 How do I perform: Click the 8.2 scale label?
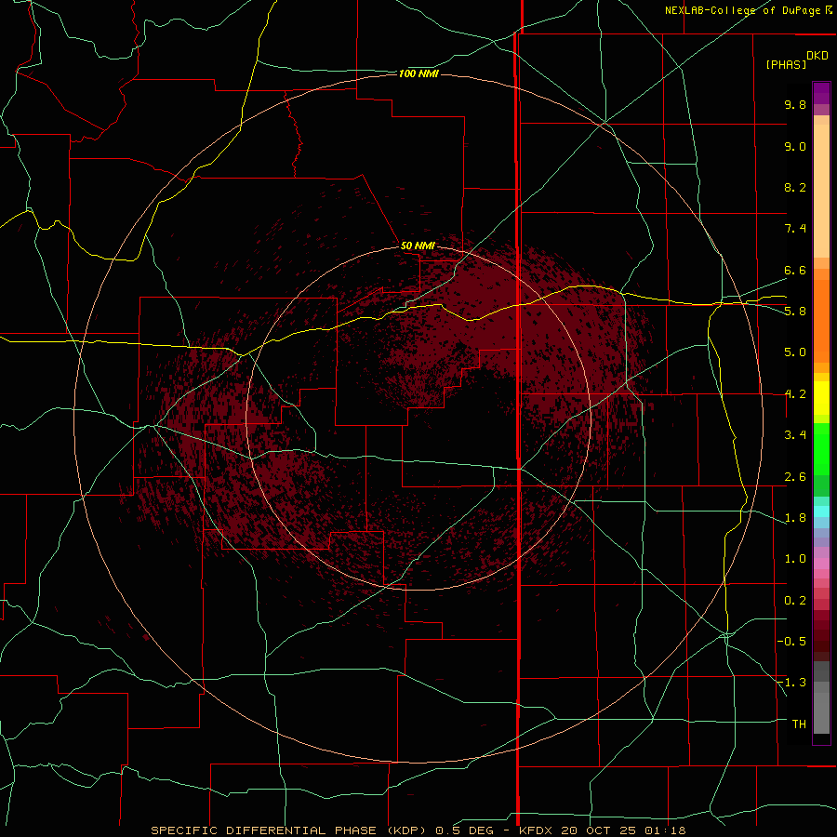click(795, 187)
